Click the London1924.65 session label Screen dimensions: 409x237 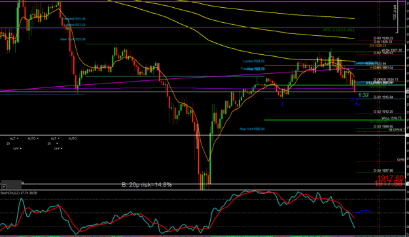coord(254,61)
